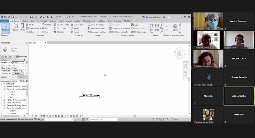The height and width of the screenshot is (138, 255).
Task: Open the Vista 3D type selector dropdown
Action: tap(8, 57)
